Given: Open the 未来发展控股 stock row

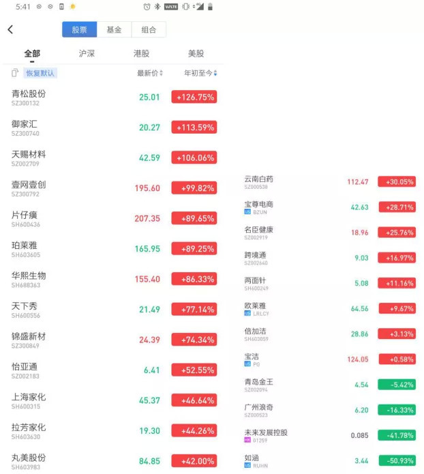Looking at the screenshot, I should (x=329, y=436).
